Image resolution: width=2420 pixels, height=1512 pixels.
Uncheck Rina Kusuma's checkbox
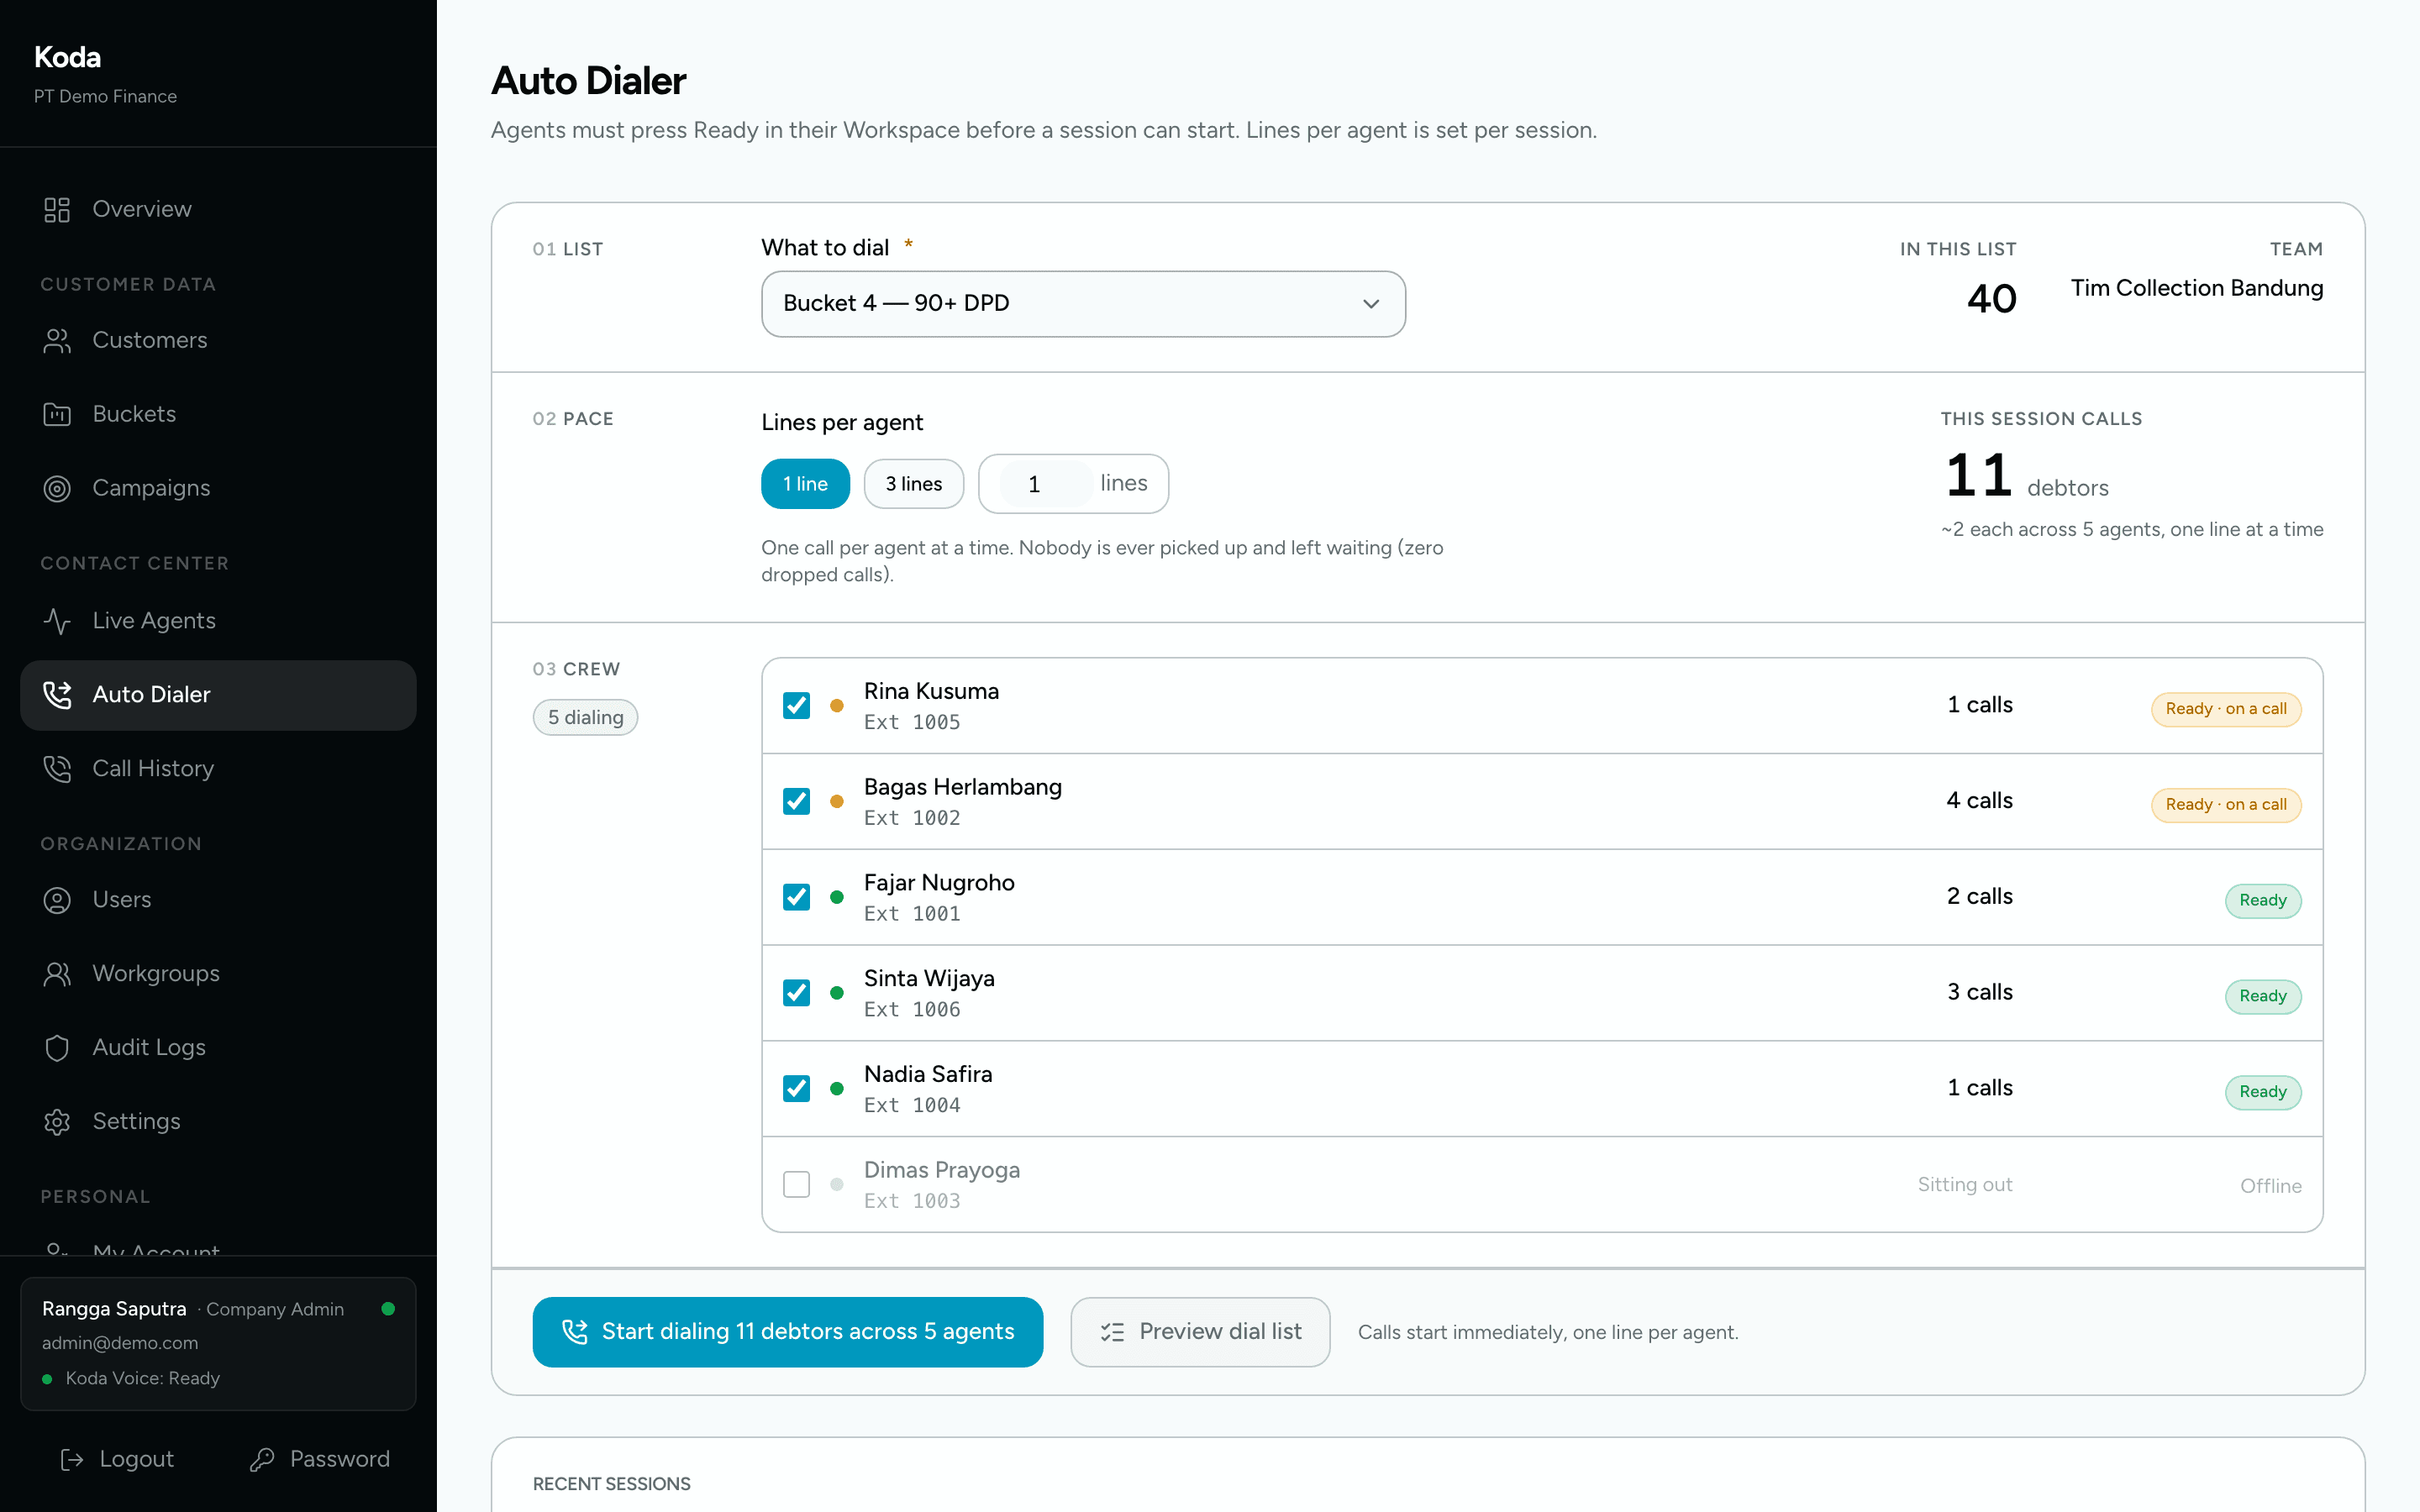tap(796, 706)
